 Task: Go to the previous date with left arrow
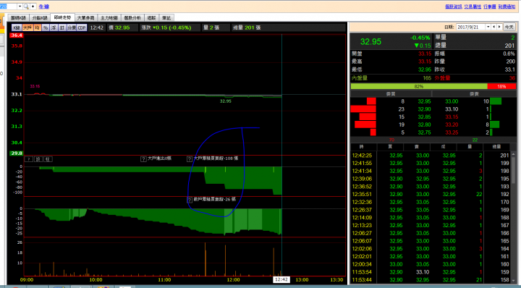coord(494,27)
